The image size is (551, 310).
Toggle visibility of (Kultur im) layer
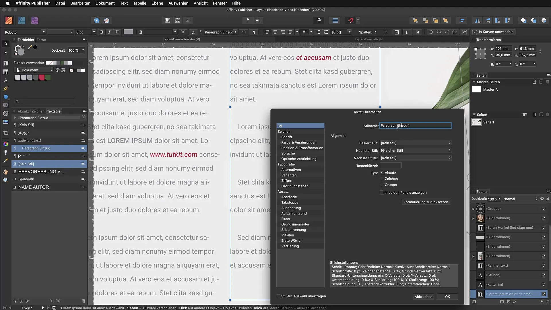tap(544, 284)
